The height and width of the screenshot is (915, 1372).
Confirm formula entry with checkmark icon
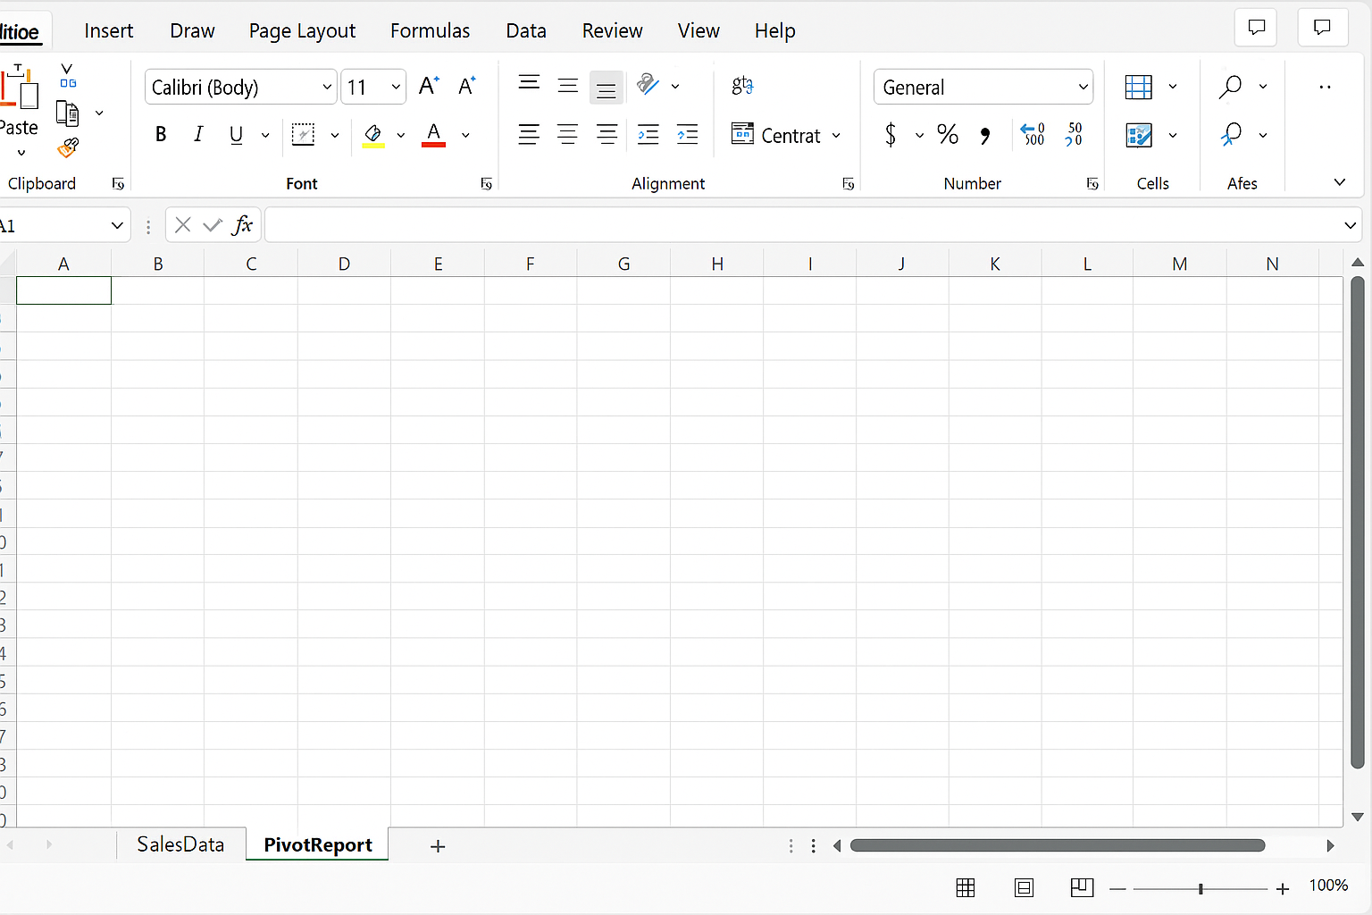212,225
